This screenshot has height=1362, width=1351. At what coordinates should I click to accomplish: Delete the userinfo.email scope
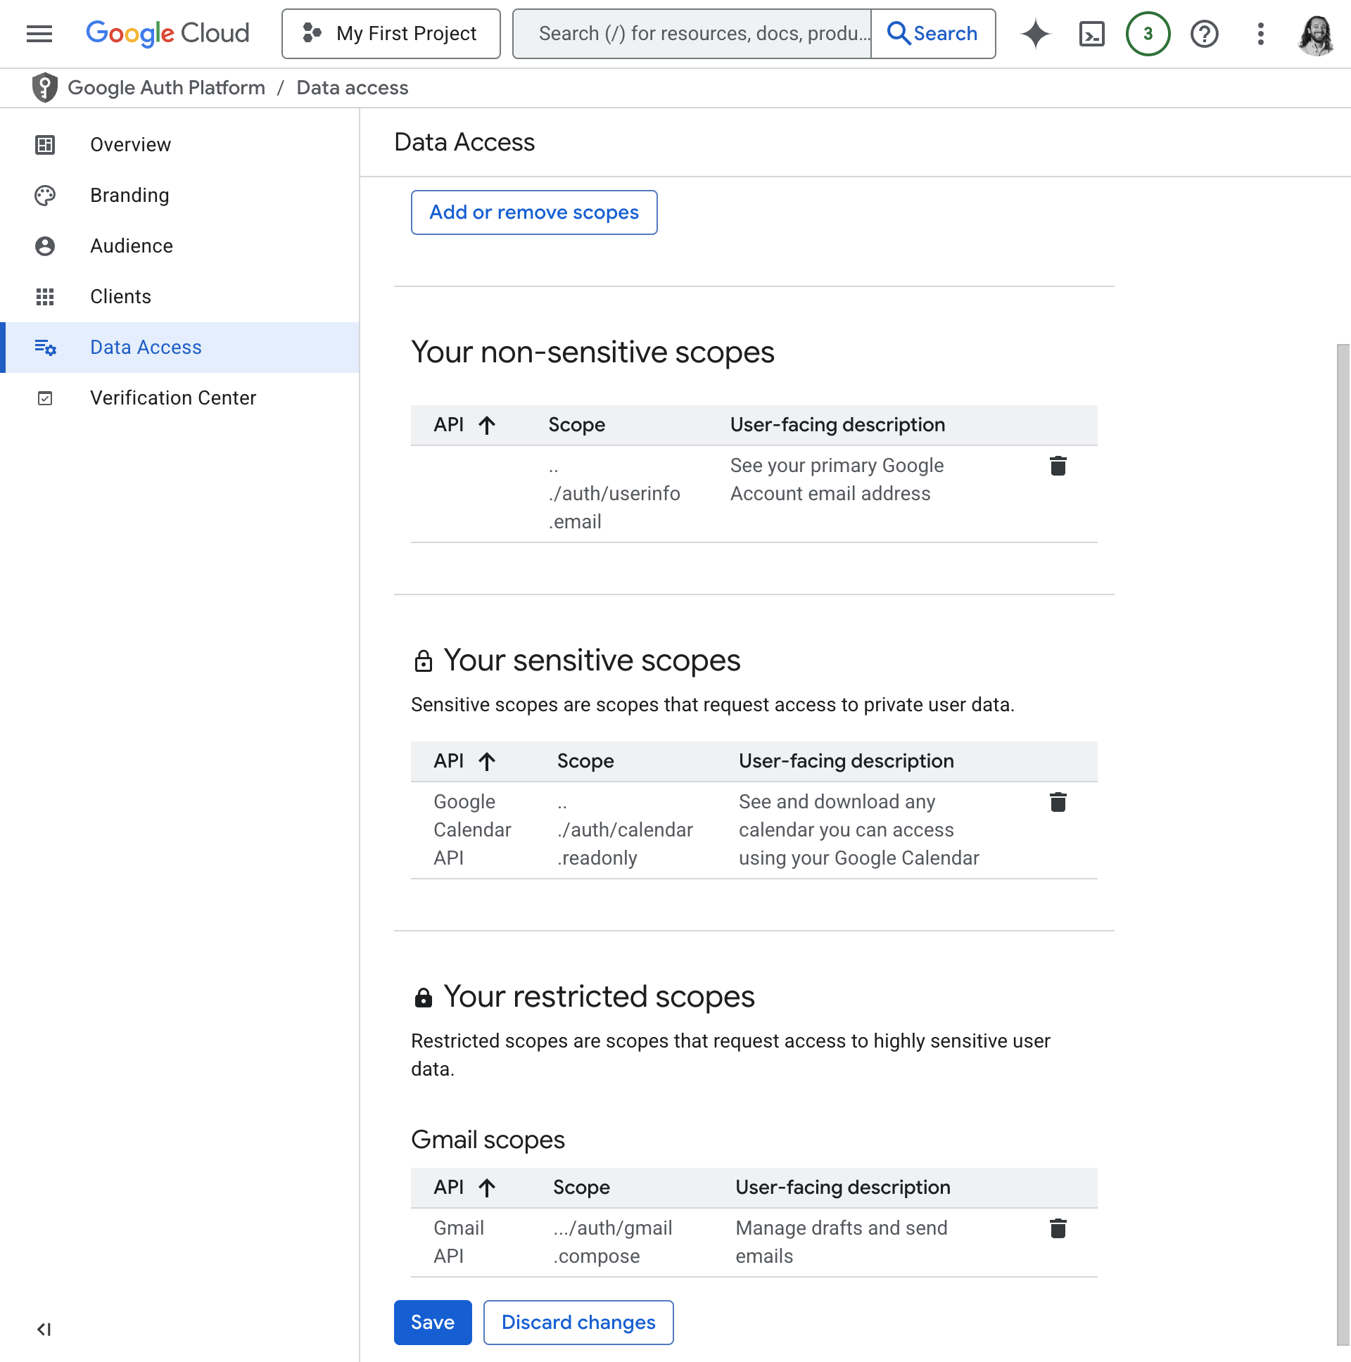click(1057, 466)
